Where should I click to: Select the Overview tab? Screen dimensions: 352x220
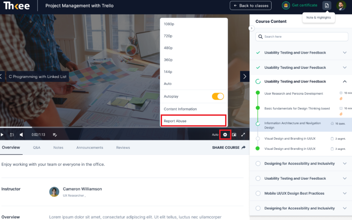pos(11,148)
